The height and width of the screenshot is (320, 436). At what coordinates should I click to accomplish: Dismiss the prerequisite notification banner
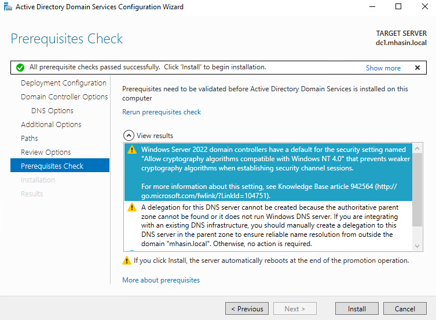click(x=417, y=68)
